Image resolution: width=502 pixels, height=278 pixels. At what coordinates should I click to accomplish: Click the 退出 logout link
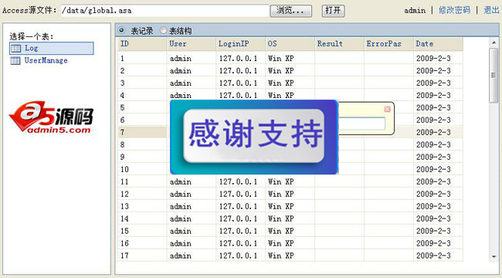pyautogui.click(x=491, y=10)
